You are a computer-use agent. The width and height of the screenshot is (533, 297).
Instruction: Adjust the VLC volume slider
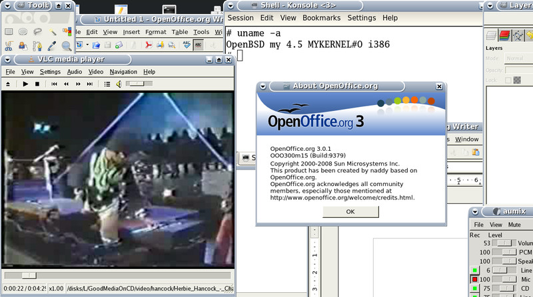(139, 84)
